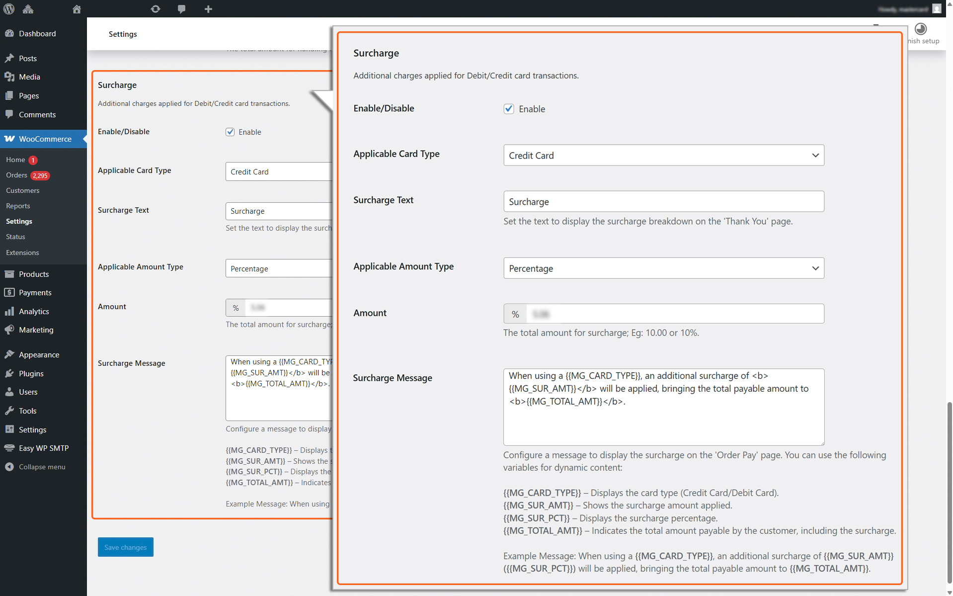Toggle the Enable checkbox in left Surcharge section

[230, 132]
